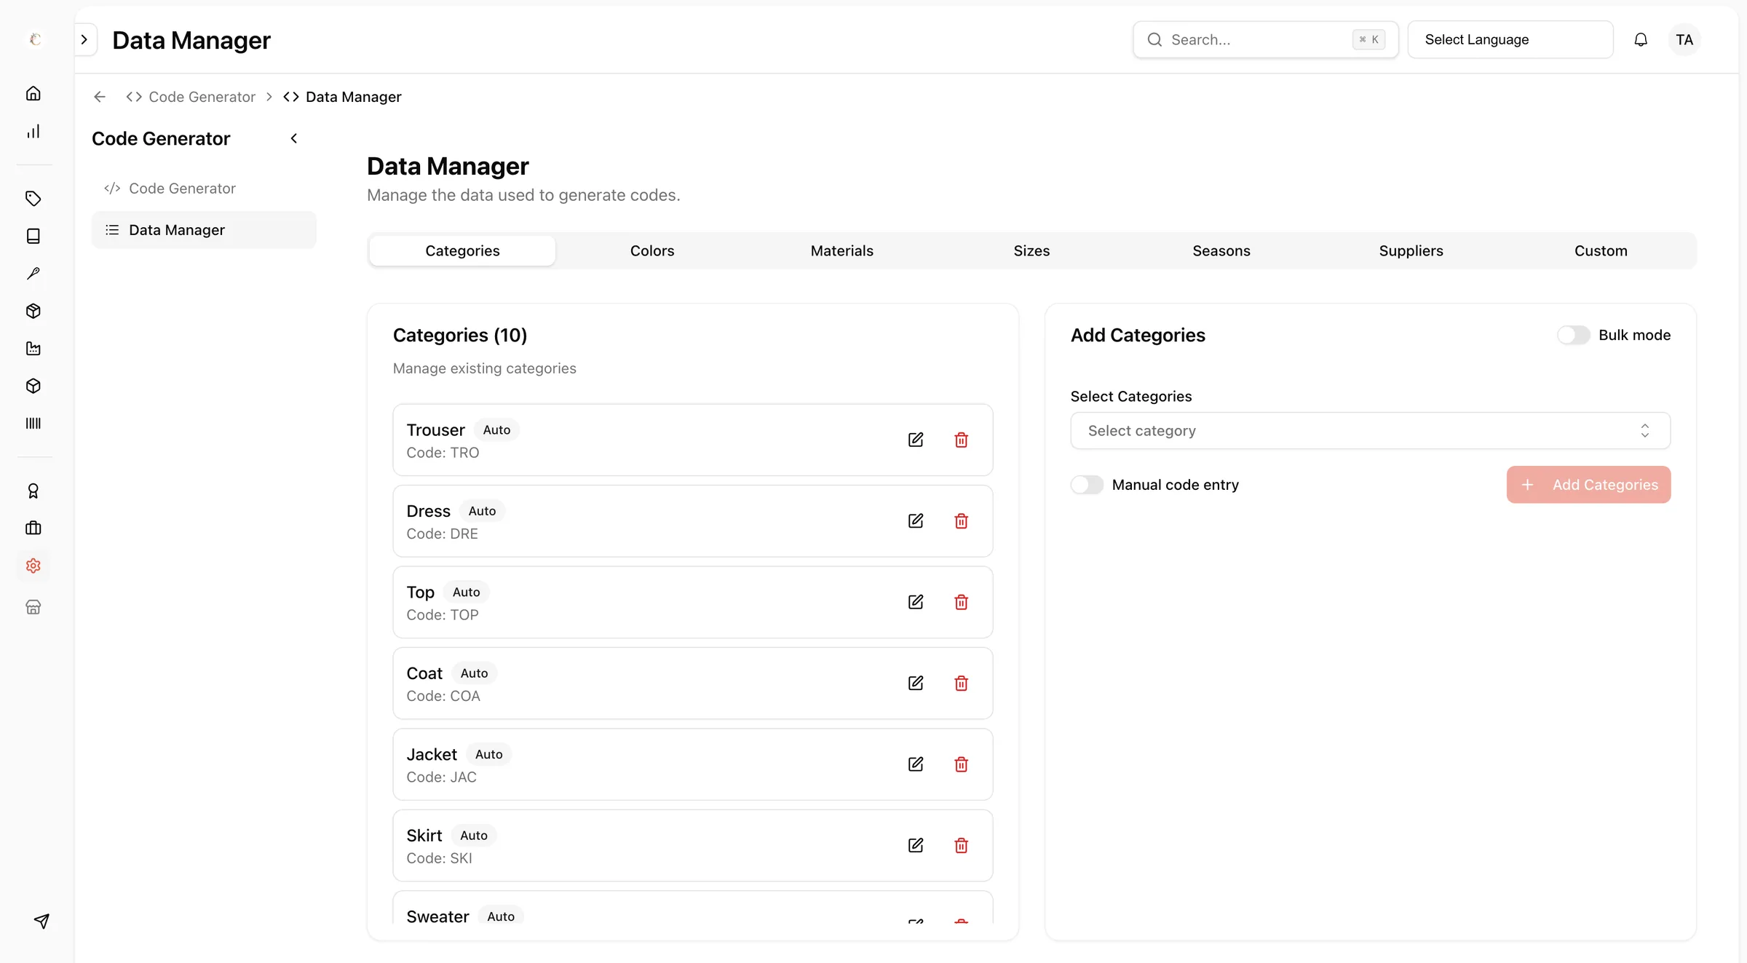
Task: Click the price tag icon in the sidebar
Action: point(33,198)
